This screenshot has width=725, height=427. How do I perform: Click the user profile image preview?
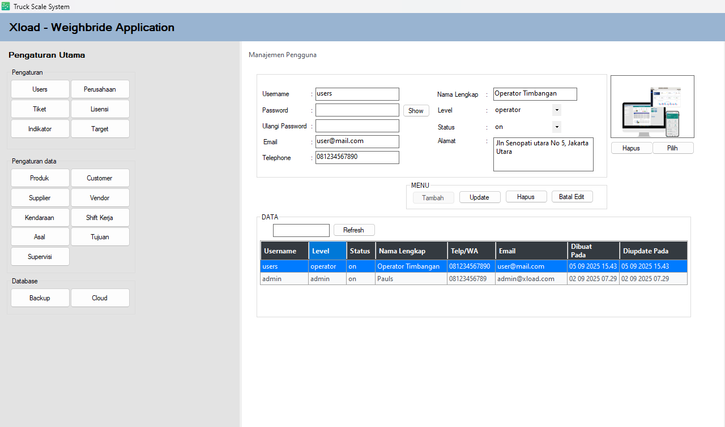tap(652, 107)
